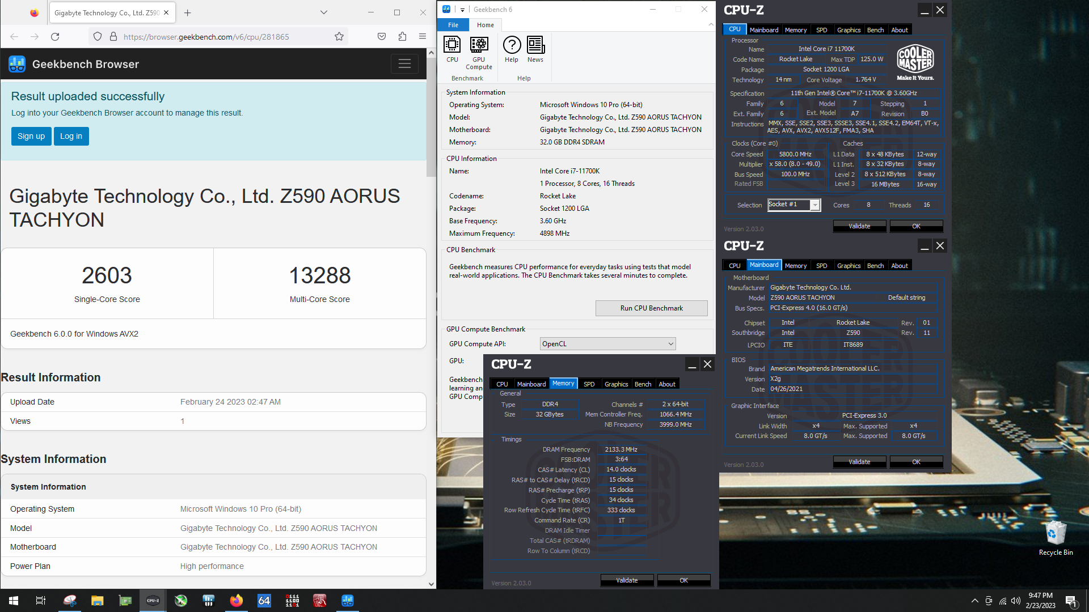Open CPU tab in CPU-Z memory window

502,384
